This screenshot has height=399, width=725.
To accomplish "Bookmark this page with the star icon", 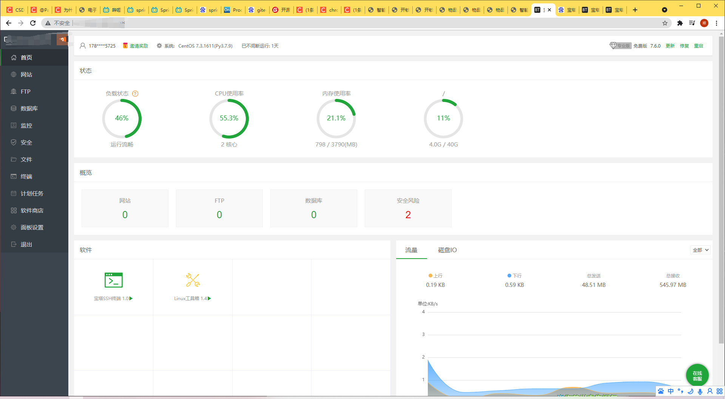I will [665, 23].
